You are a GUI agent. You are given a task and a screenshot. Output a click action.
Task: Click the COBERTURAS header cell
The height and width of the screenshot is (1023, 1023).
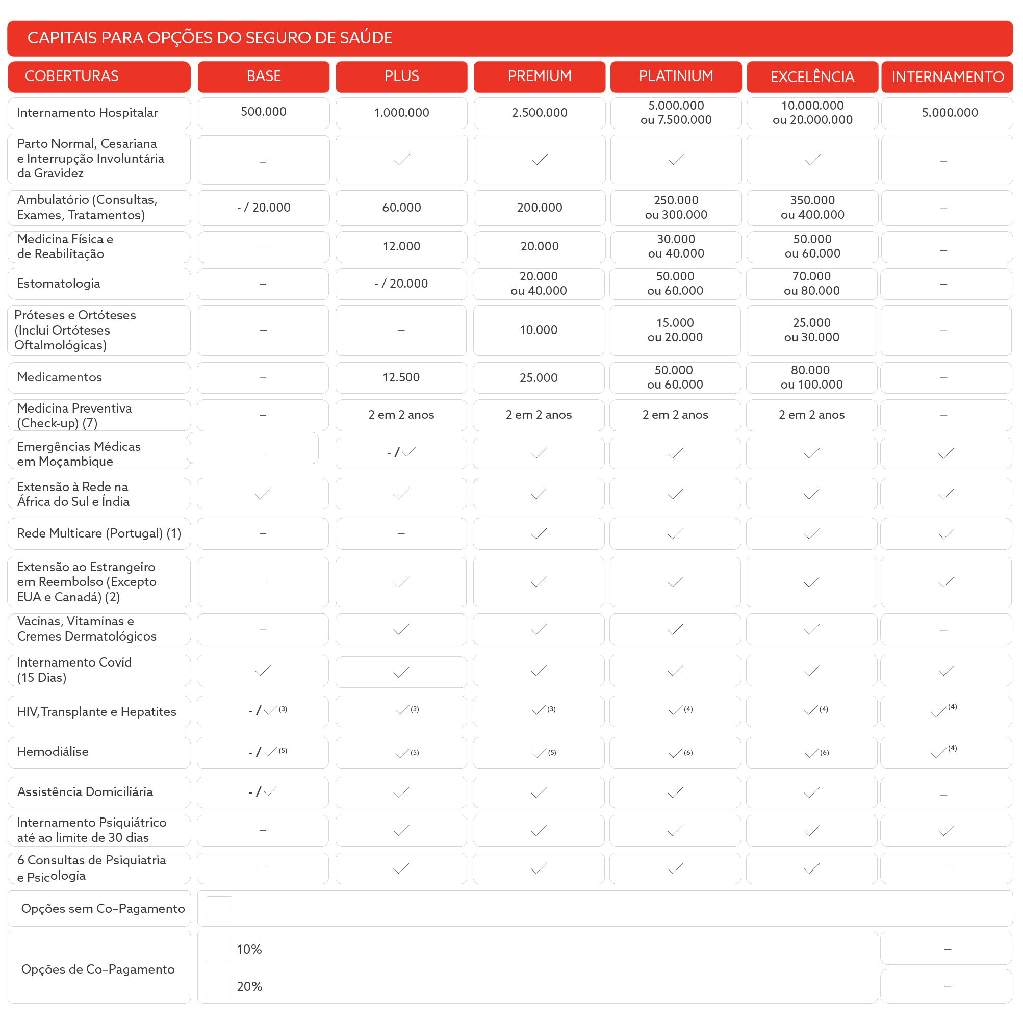99,76
